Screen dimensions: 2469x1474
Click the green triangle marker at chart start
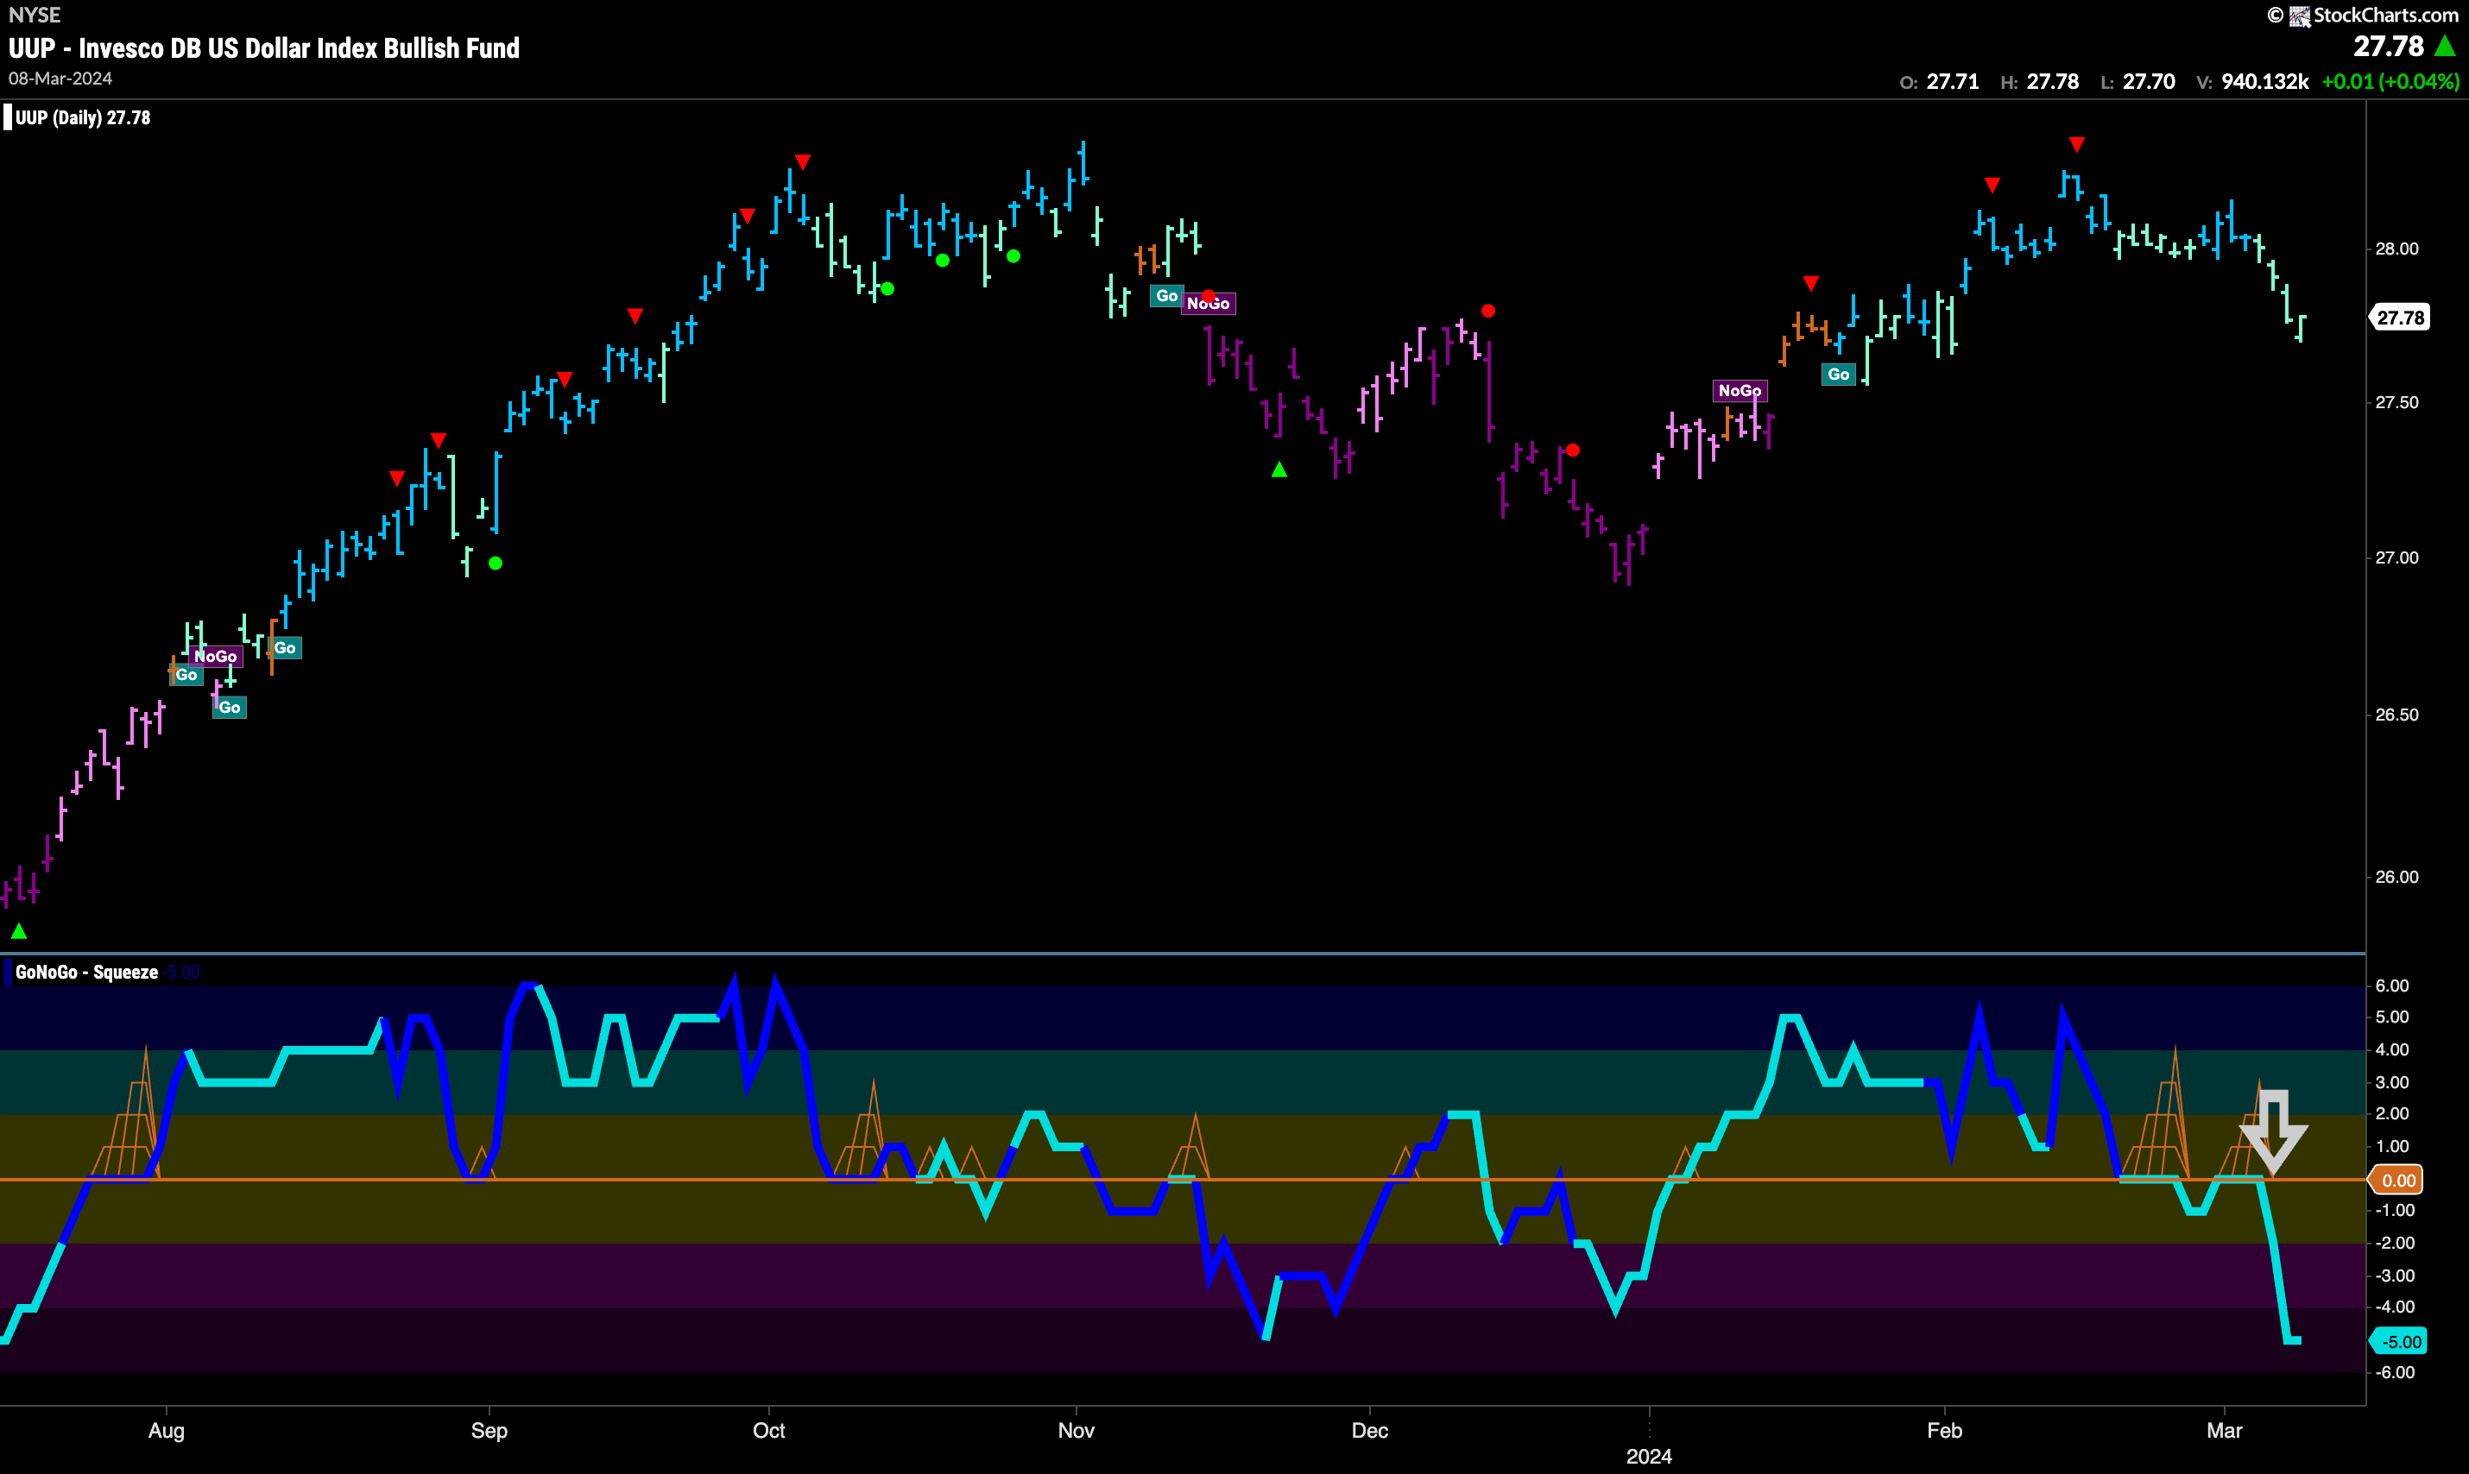(19, 930)
